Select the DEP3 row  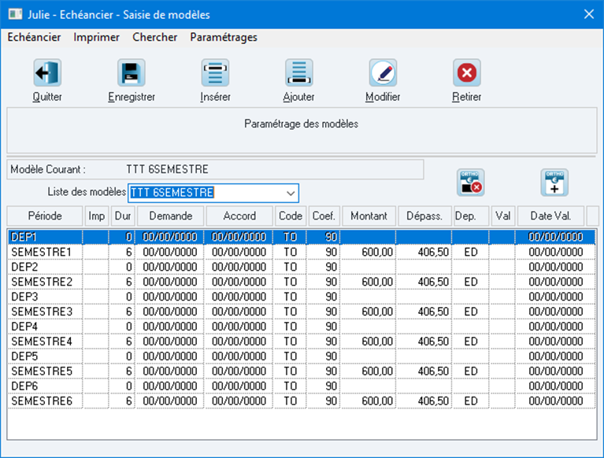pos(302,297)
